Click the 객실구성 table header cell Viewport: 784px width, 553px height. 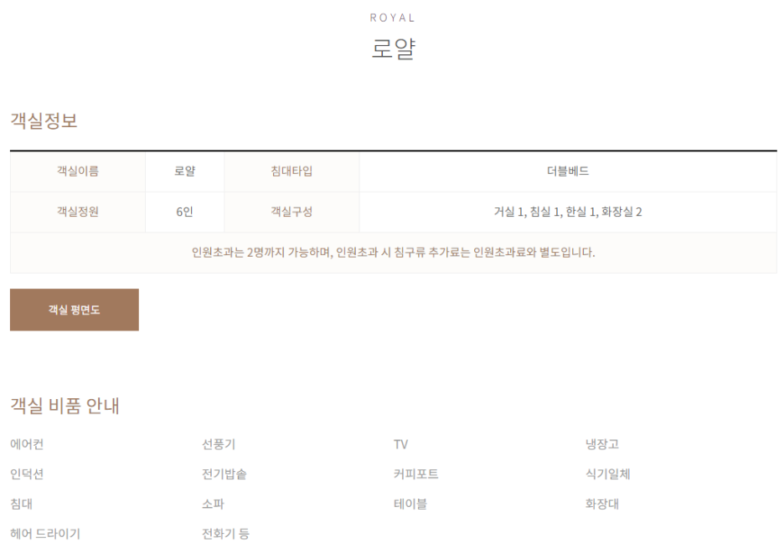click(x=291, y=212)
